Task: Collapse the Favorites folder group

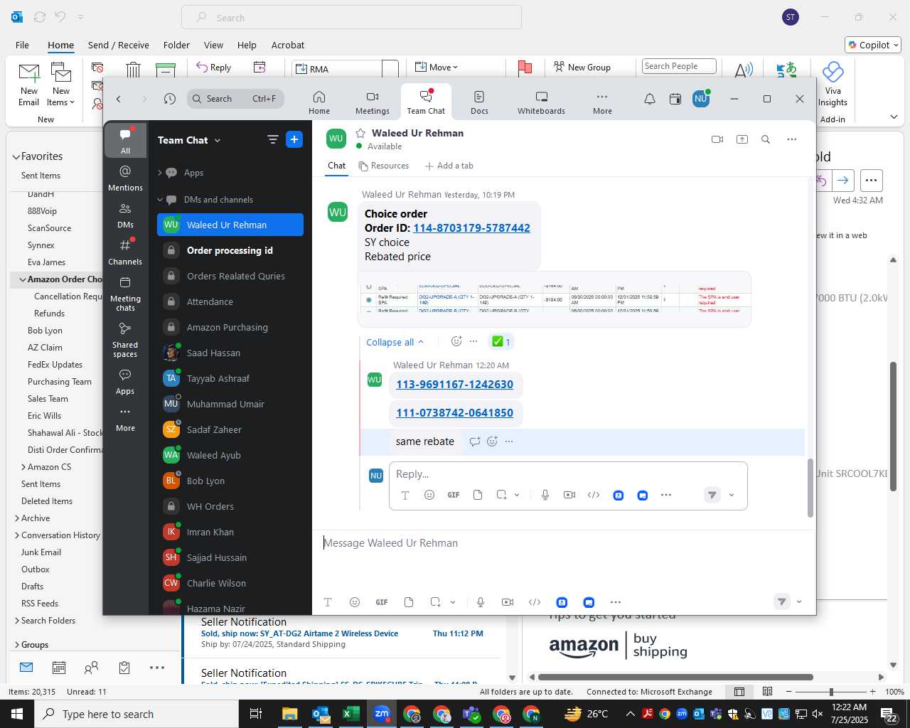Action: (x=16, y=156)
